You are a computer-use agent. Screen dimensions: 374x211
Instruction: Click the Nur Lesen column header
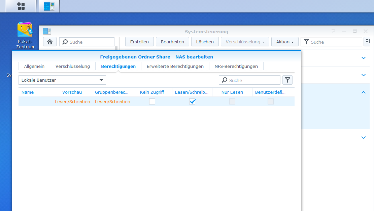click(232, 92)
